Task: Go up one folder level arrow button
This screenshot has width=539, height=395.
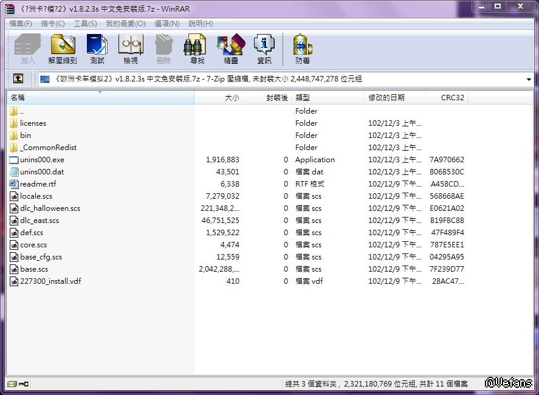Action: [x=18, y=79]
